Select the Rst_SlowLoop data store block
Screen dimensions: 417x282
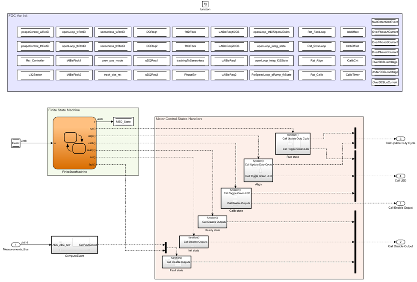click(317, 46)
